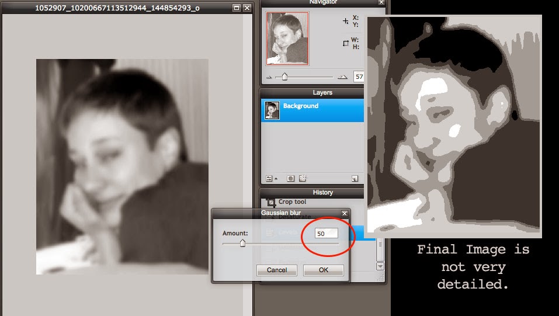The image size is (559, 316).
Task: Add layer mask in Layers panel
Action: pos(290,178)
